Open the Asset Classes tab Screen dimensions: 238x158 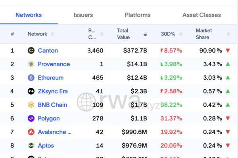tap(202, 15)
